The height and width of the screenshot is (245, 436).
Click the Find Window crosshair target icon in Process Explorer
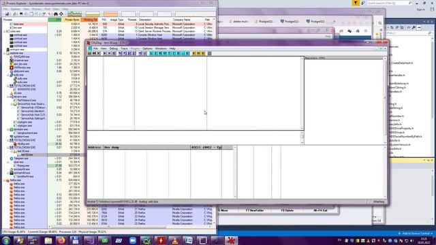61,14
